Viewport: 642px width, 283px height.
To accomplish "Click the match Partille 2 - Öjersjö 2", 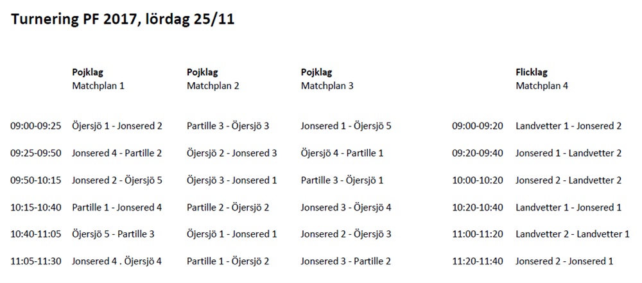I will click(x=228, y=207).
